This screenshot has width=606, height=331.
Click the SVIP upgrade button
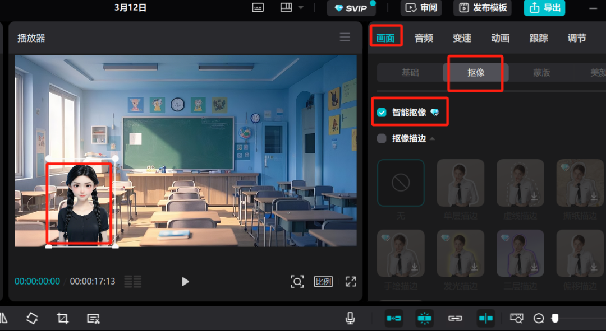[351, 8]
